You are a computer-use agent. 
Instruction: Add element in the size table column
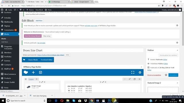(x=101, y=82)
